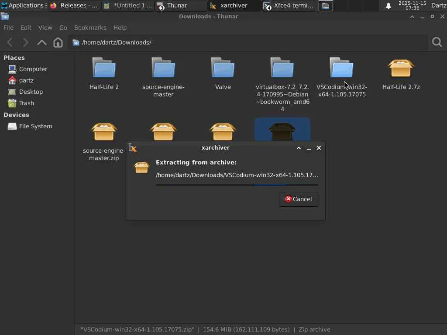
Task: Open the Help menu
Action: 120,27
